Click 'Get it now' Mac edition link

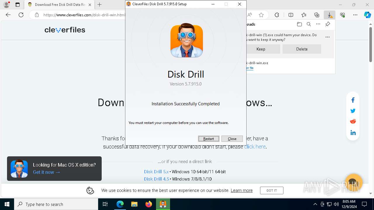tap(46, 172)
